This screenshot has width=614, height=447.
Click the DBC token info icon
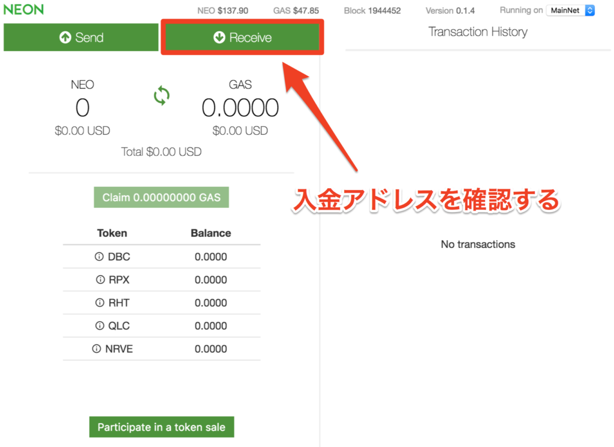pos(99,256)
